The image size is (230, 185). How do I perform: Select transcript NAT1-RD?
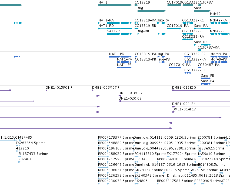coord(115,28)
